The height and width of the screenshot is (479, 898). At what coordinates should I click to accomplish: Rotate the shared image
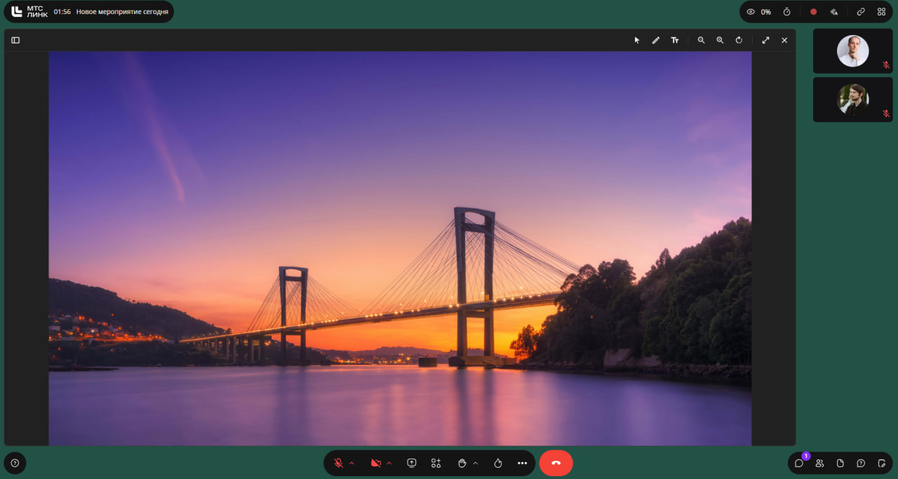[x=739, y=40]
